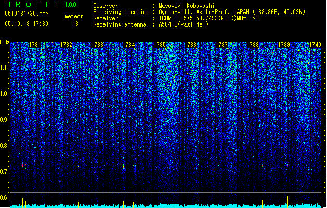Screen dimensions: 327x208
Task: Click the 1737 time marker
Action: click(221, 45)
